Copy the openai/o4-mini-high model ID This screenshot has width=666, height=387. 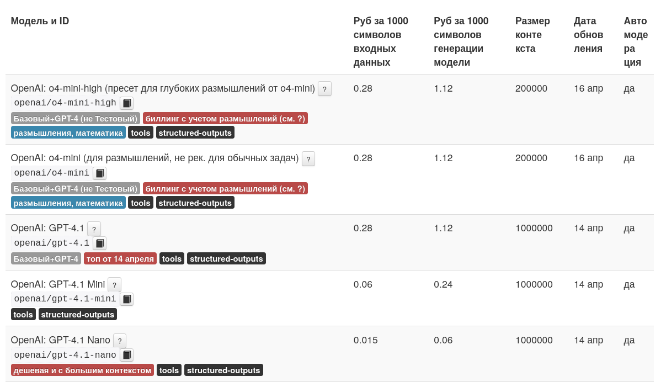click(127, 103)
